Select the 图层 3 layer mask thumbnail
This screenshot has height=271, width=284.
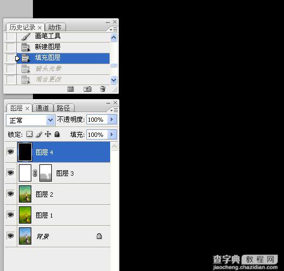(x=46, y=173)
